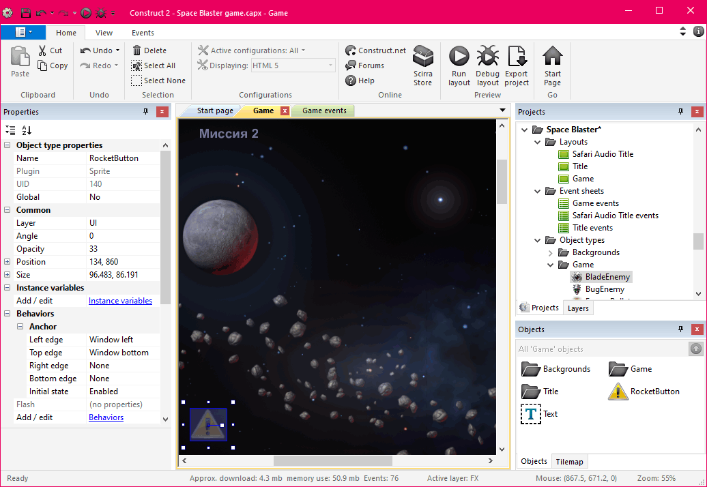Switch to the View ribbon tab

click(104, 33)
